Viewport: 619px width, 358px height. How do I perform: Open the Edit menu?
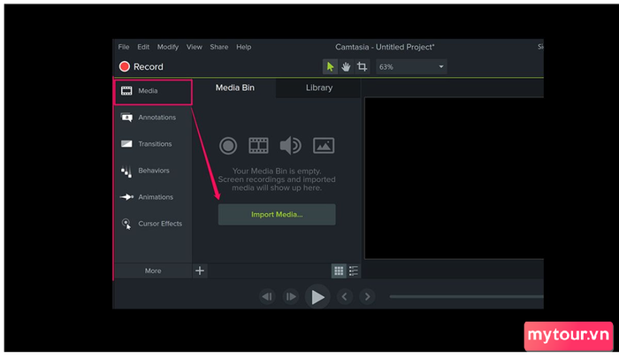click(143, 47)
